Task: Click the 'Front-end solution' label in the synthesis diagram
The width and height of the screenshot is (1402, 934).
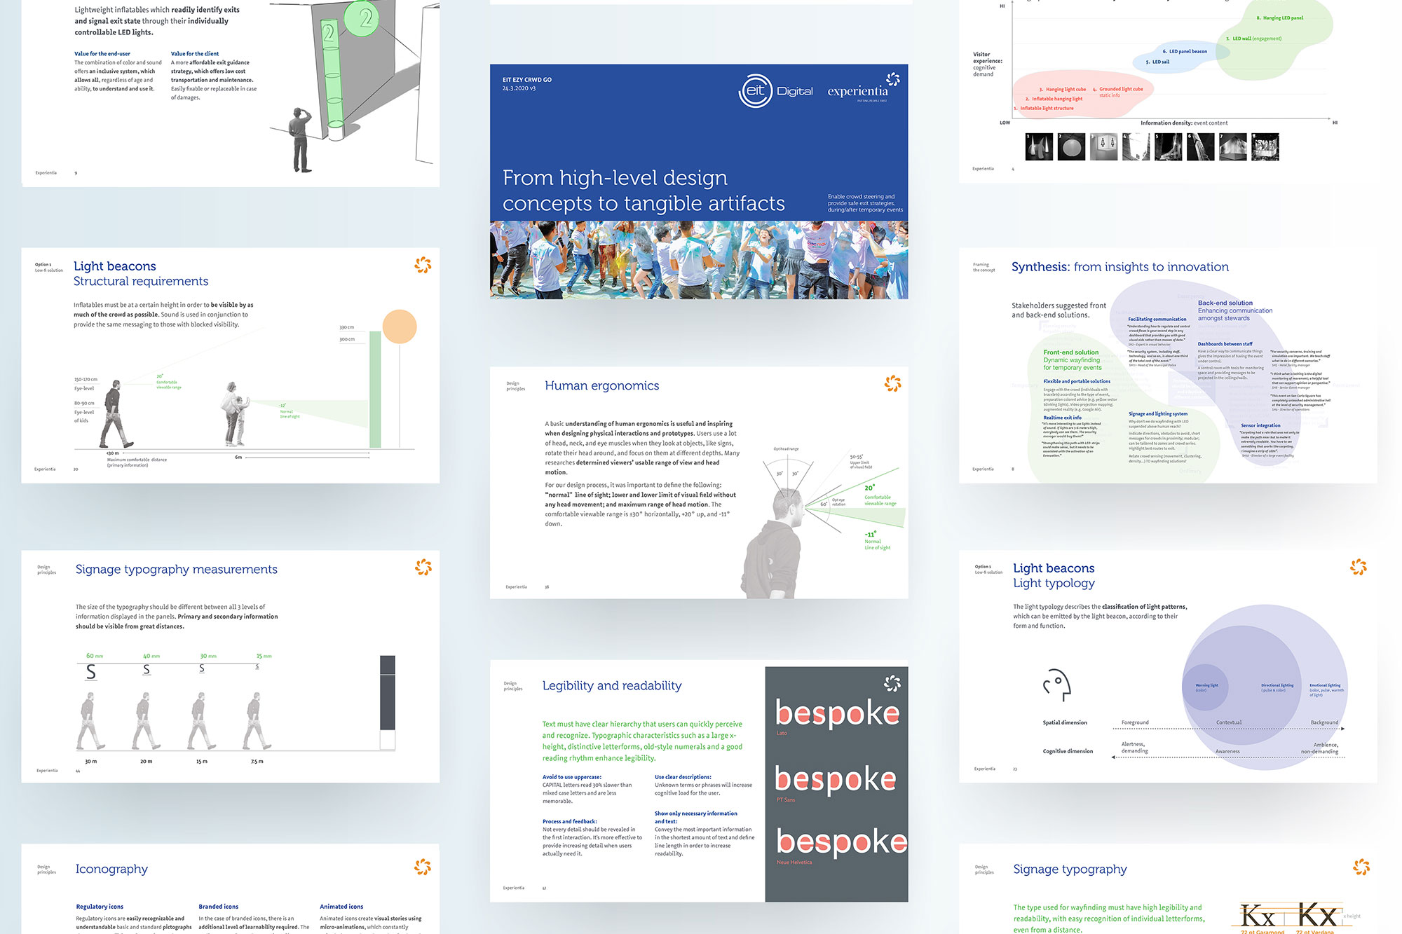Action: tap(1071, 352)
